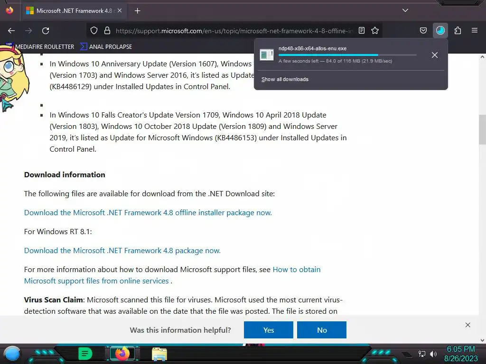Image resolution: width=486 pixels, height=364 pixels.
Task: Open the Start orb button
Action: tap(12, 354)
